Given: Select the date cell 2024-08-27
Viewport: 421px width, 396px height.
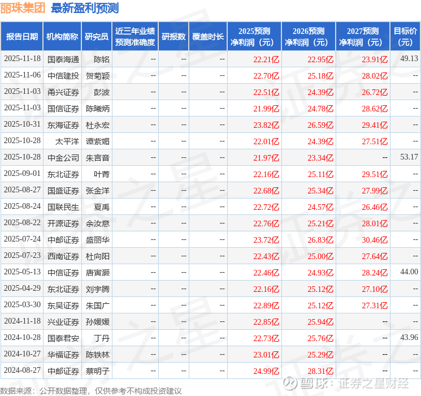Looking at the screenshot, I should point(22,370).
